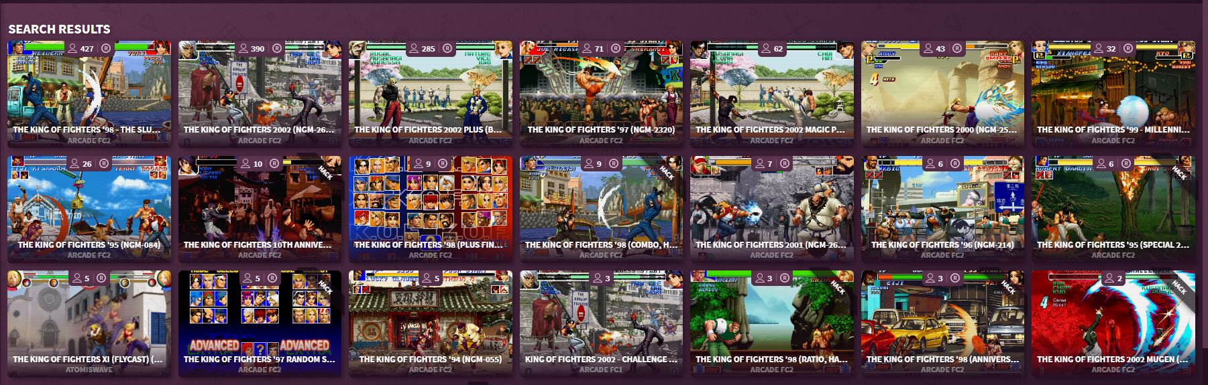This screenshot has height=385, width=1208.
Task: Click ATOMISWAVE label under KOF XI card
Action: [x=89, y=370]
